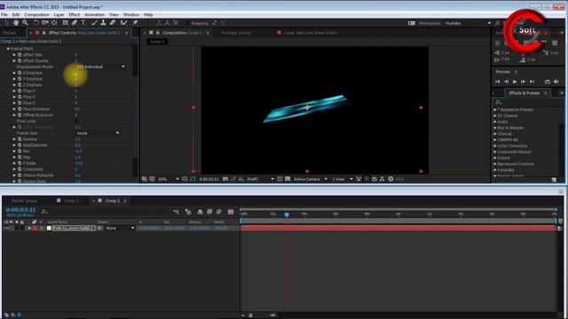Toggle the Complexity stopwatch
This screenshot has width=568, height=319.
click(x=20, y=169)
